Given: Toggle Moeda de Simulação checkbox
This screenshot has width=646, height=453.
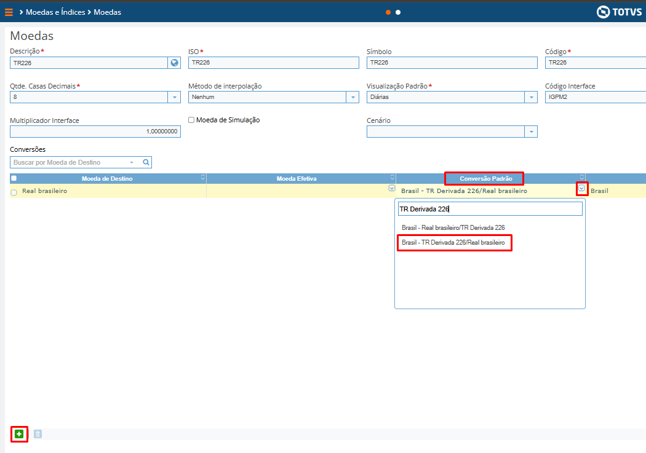Looking at the screenshot, I should point(191,120).
